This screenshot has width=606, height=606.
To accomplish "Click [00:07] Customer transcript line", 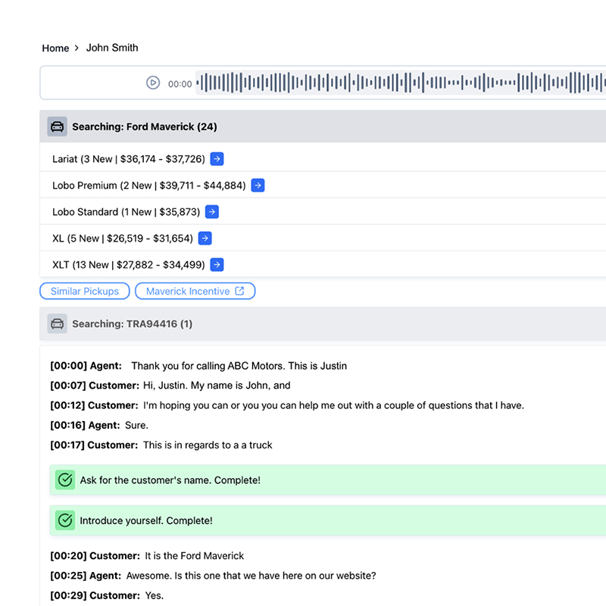I will (170, 386).
